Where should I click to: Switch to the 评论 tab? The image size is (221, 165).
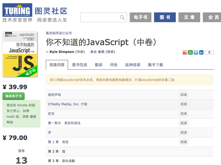coord(114,65)
